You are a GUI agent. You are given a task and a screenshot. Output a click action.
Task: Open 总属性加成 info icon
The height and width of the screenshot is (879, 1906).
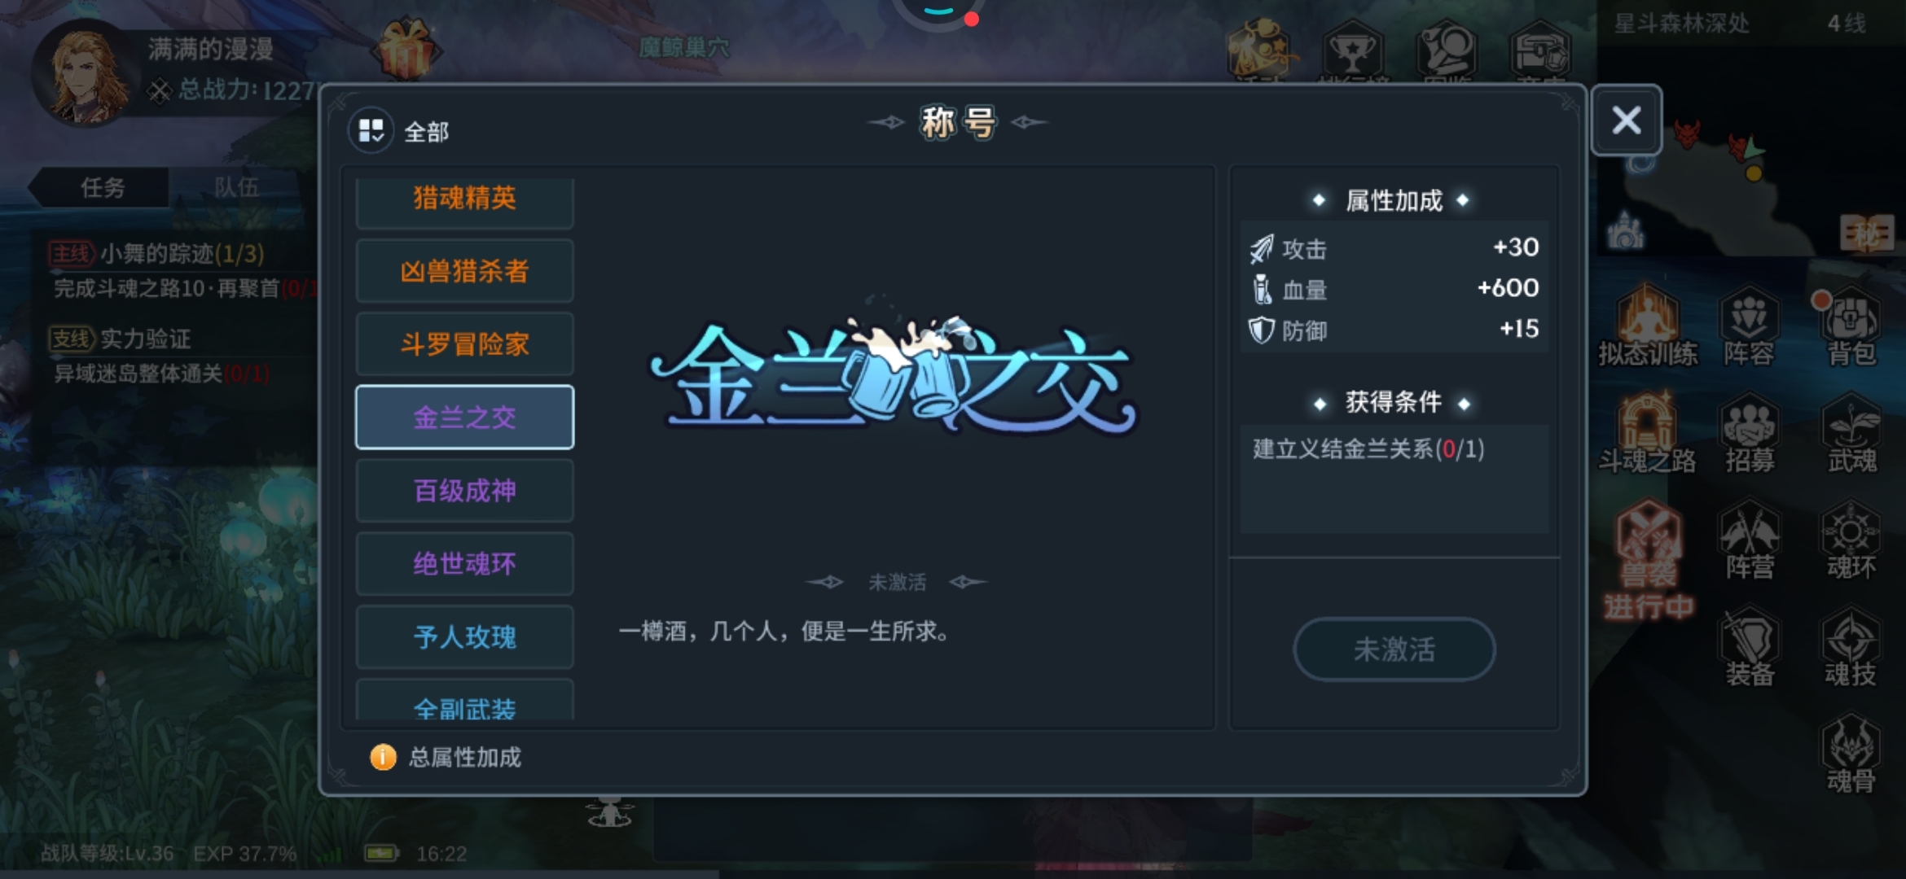pyautogui.click(x=383, y=758)
